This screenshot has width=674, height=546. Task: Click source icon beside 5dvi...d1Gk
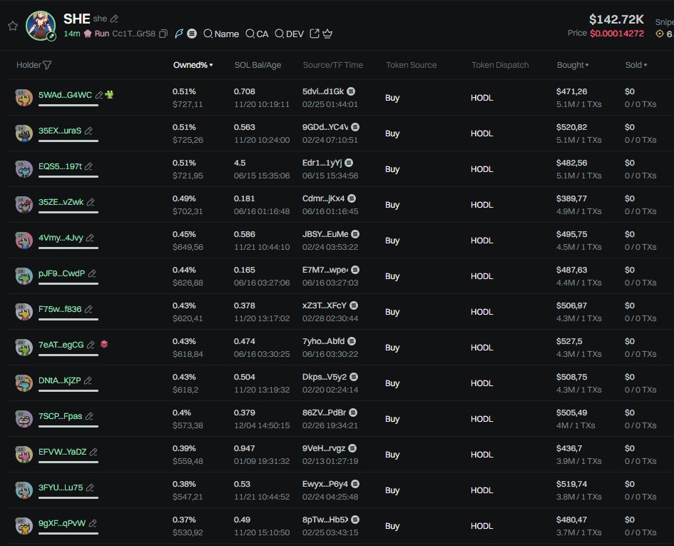(x=351, y=91)
